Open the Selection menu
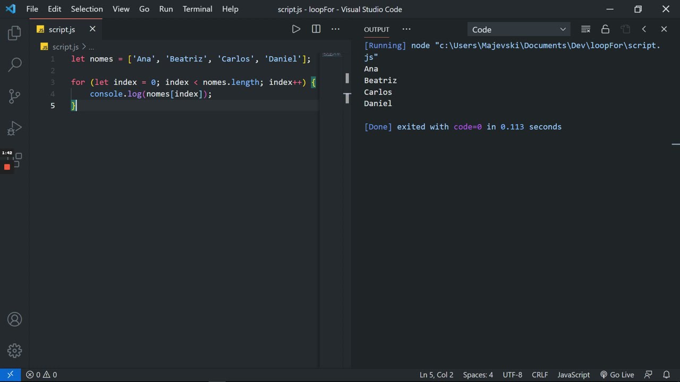This screenshot has height=382, width=680. pyautogui.click(x=87, y=9)
